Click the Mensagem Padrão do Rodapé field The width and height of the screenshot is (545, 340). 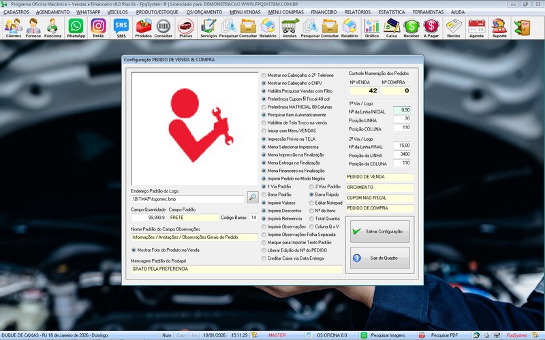point(236,269)
